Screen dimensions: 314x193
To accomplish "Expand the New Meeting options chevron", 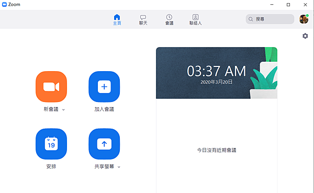I will pyautogui.click(x=63, y=110).
